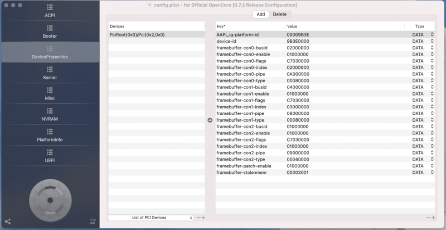
Task: Select the framebuffer-con2-busid key
Action: (242, 127)
